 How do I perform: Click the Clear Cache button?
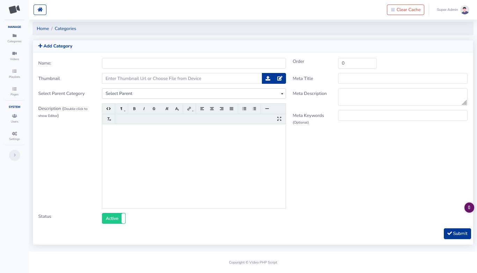point(405,10)
